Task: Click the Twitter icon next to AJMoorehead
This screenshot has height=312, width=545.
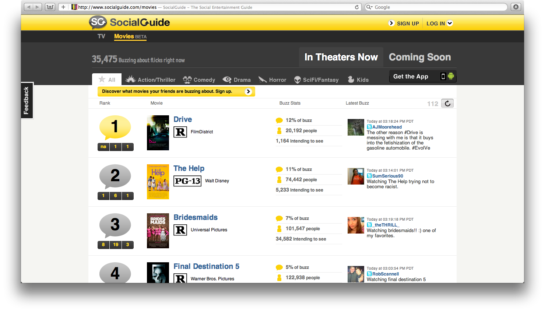Action: click(x=369, y=127)
